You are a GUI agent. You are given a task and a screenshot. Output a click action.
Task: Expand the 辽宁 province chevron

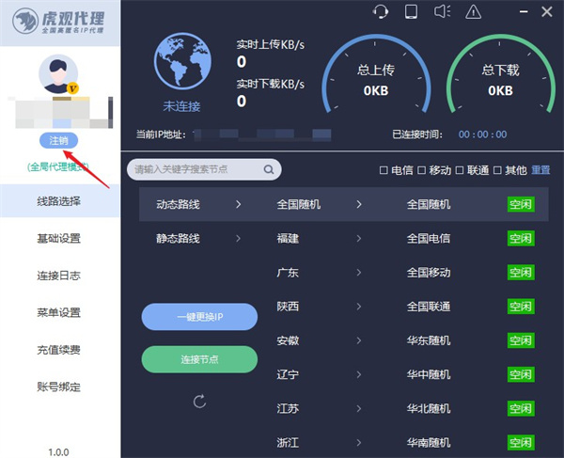(x=359, y=374)
